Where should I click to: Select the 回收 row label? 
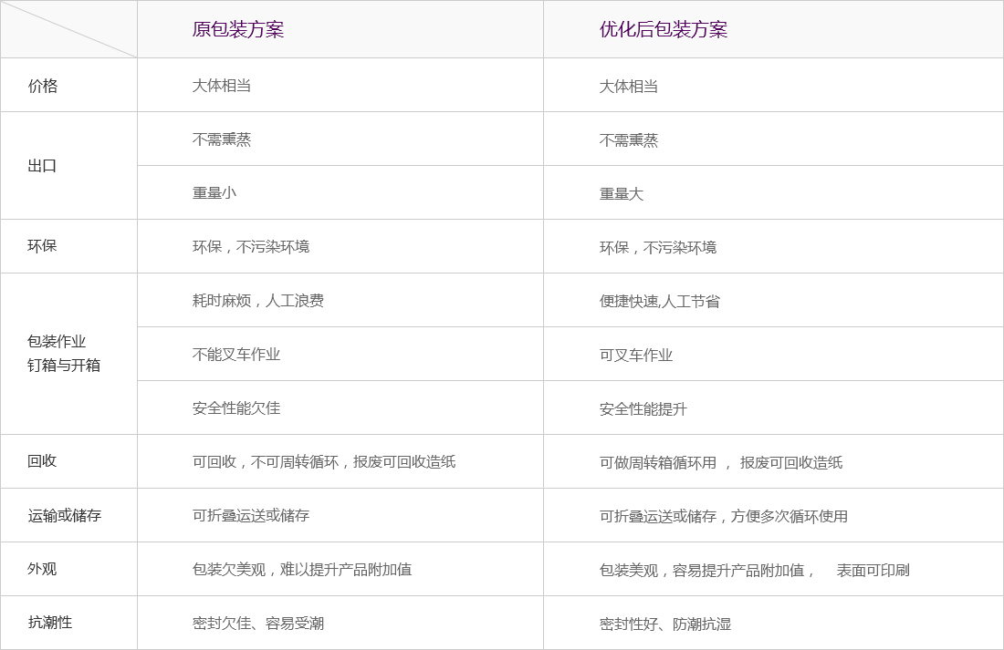point(43,461)
